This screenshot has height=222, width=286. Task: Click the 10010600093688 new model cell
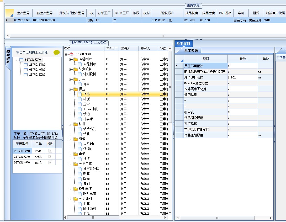(x=45, y=20)
